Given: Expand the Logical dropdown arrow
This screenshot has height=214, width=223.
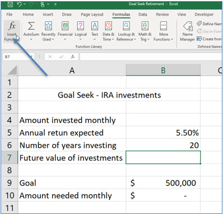Looking at the screenshot, I should coord(81,39).
